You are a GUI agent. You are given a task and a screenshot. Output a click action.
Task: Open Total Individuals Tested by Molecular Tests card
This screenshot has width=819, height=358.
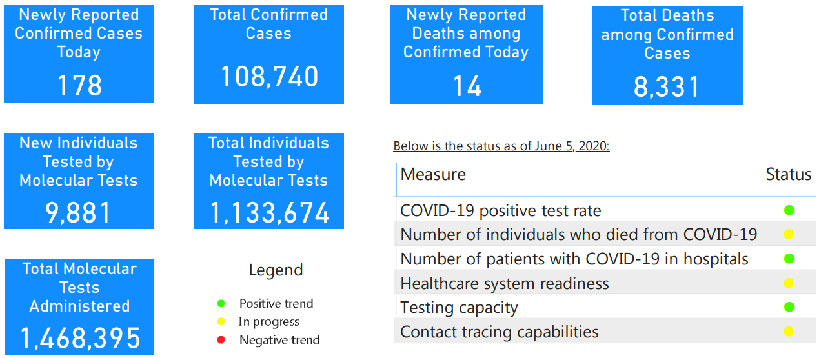pos(268,181)
